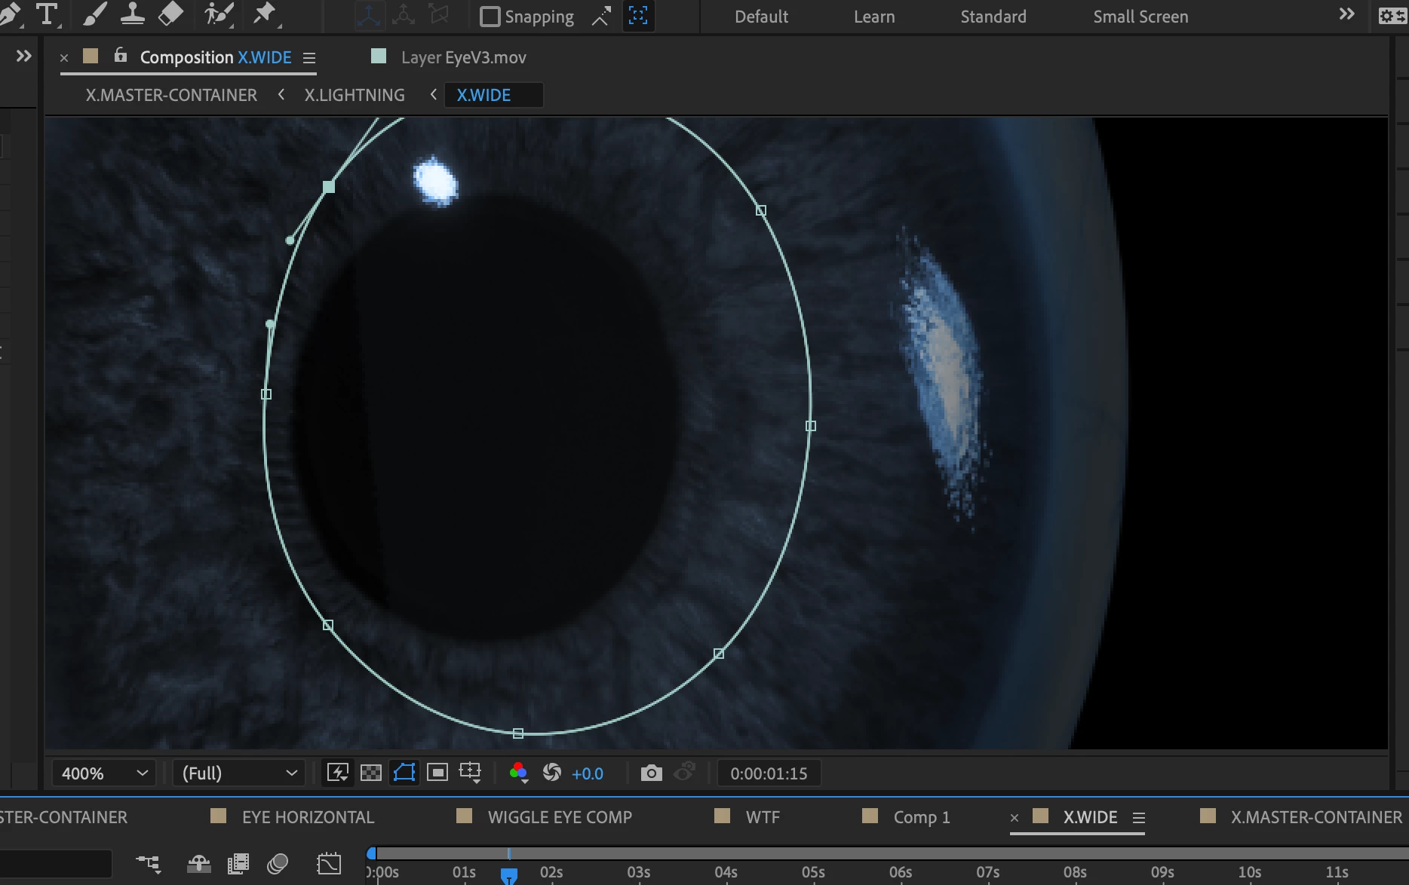
Task: Select the Roto Brush tool
Action: pyautogui.click(x=219, y=14)
